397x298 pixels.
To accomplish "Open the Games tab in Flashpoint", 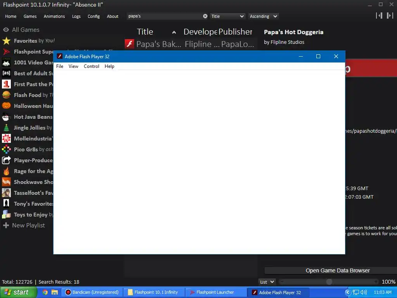I will tap(30, 16).
